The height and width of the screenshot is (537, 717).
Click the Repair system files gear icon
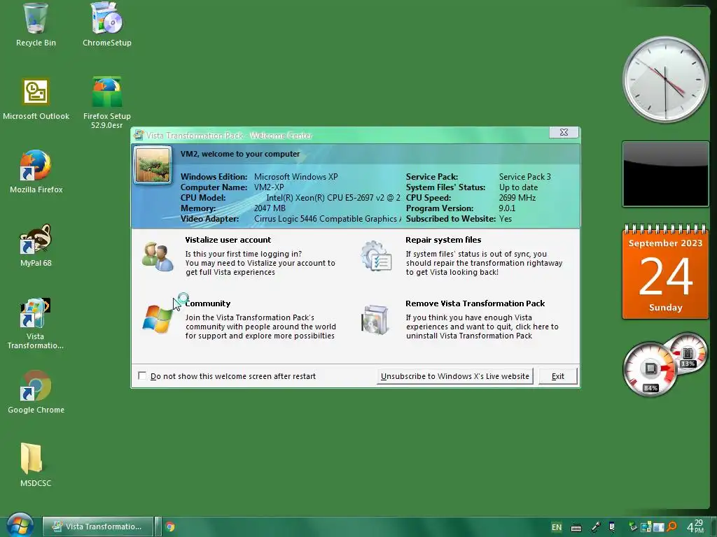376,256
